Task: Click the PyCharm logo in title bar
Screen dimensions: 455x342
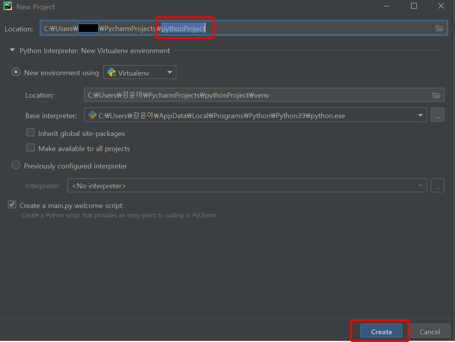Action: (7, 6)
